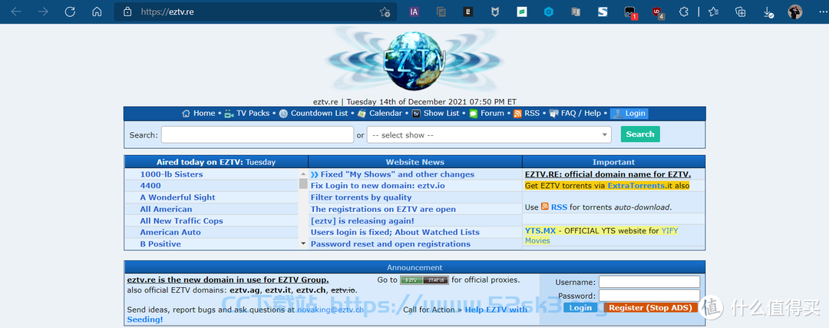Image resolution: width=829 pixels, height=328 pixels.
Task: Click novaking@eztv.ch email link
Action: tap(330, 310)
